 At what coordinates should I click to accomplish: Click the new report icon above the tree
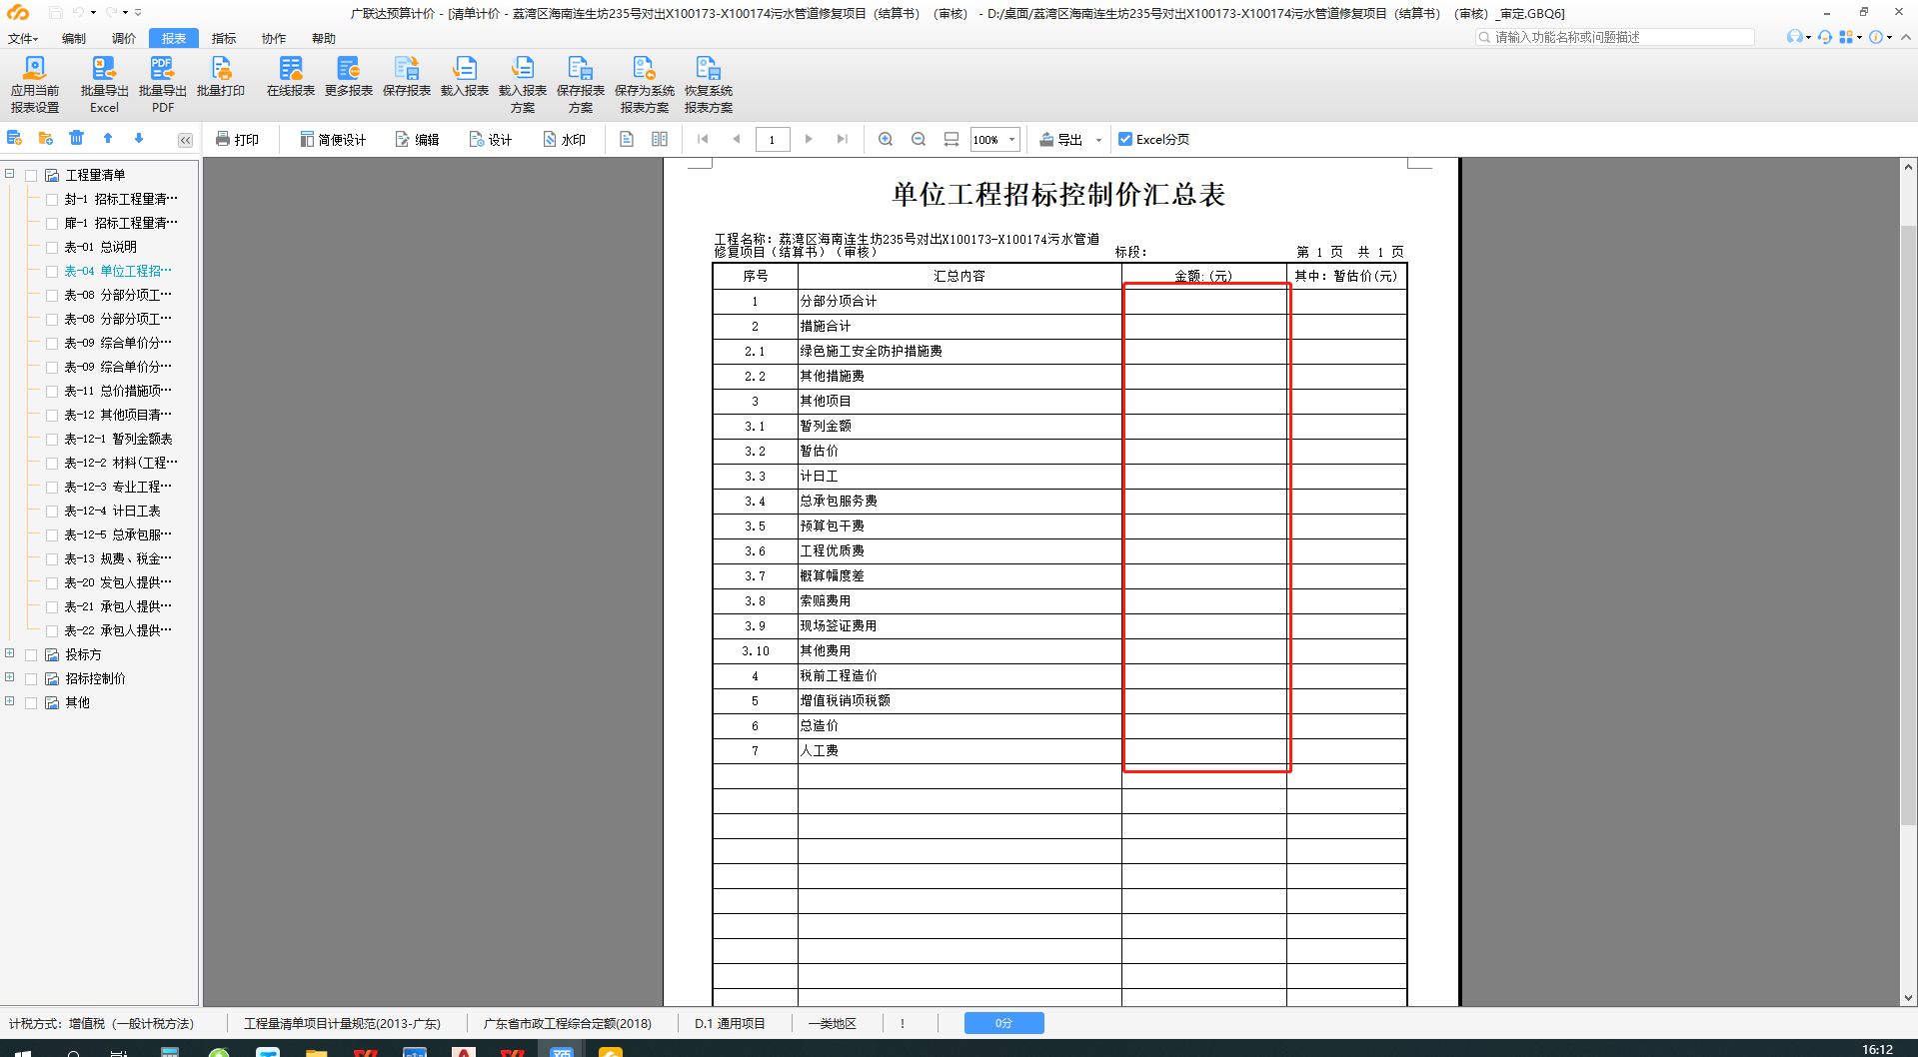(15, 138)
